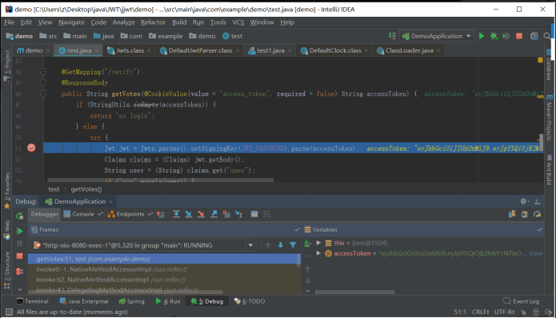This screenshot has width=556, height=318.
Task: Switch to the Jwts.class editor tab
Action: tap(130, 50)
